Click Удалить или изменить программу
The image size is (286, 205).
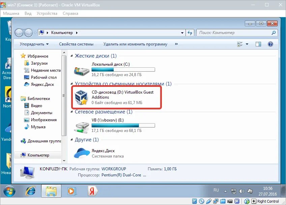coord(135,44)
